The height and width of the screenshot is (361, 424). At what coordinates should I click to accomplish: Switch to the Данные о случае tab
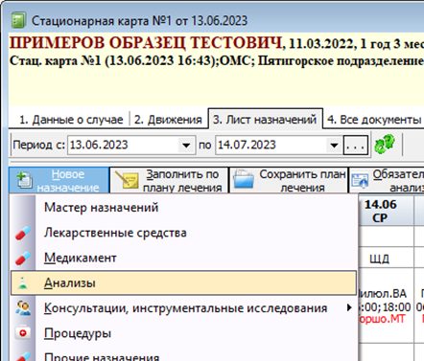point(71,120)
